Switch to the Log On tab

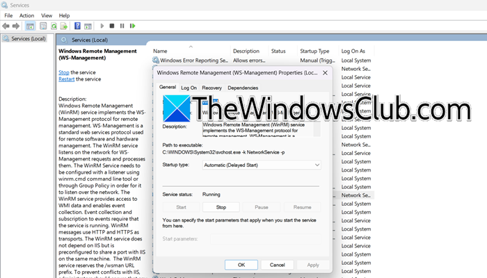tap(189, 88)
